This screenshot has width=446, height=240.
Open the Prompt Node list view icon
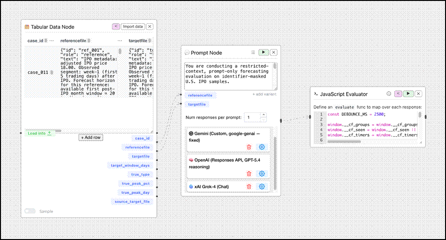click(x=253, y=52)
